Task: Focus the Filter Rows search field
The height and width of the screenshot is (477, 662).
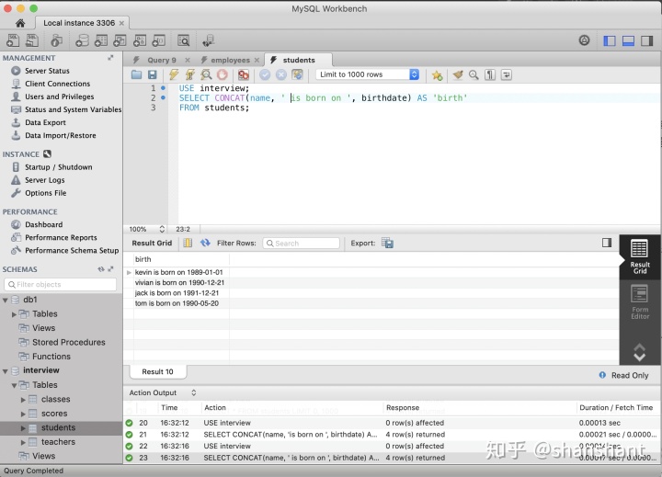Action: pyautogui.click(x=301, y=244)
